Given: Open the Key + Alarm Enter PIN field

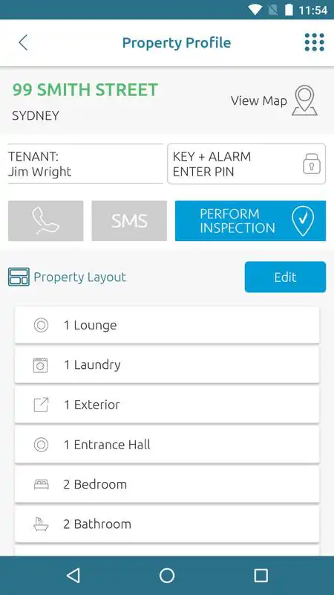Looking at the screenshot, I should (x=246, y=164).
